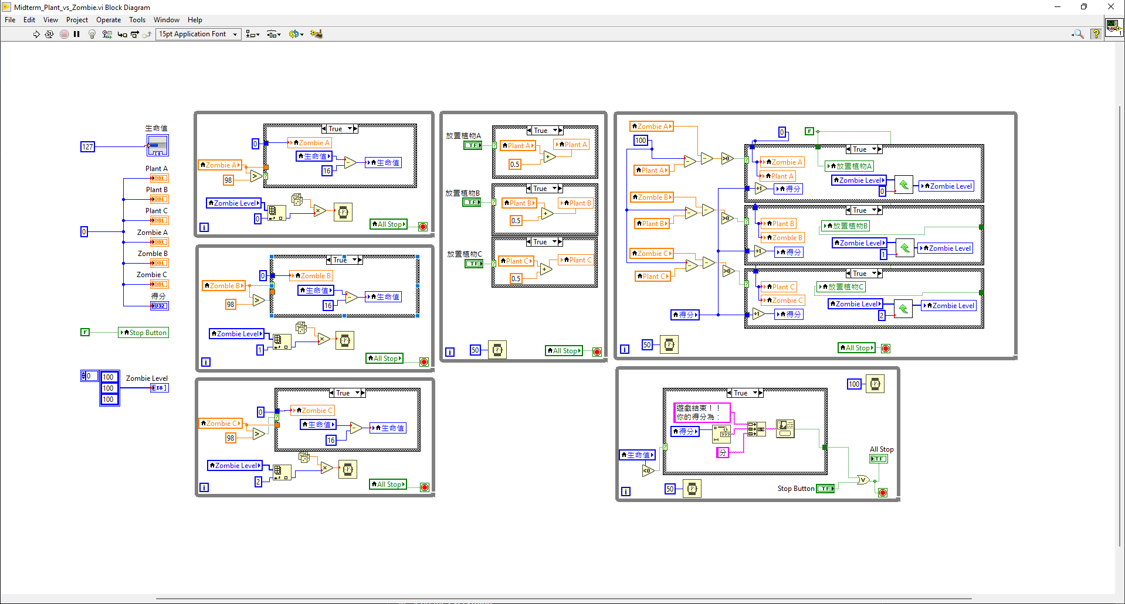Click 得分 local variable in scoring loop
1125x604 pixels.
(x=685, y=315)
